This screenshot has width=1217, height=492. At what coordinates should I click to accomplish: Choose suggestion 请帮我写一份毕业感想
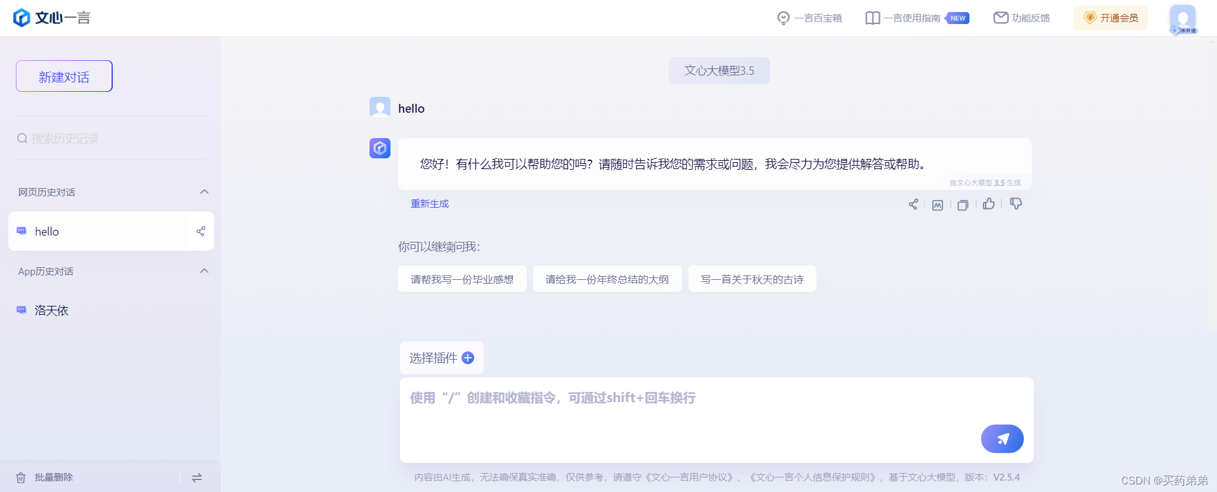pyautogui.click(x=462, y=279)
